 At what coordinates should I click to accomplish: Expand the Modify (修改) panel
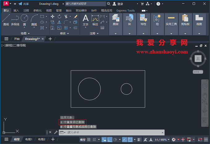(65, 33)
